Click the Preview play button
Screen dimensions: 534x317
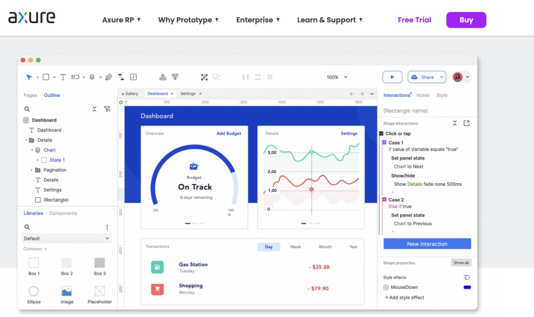click(392, 77)
